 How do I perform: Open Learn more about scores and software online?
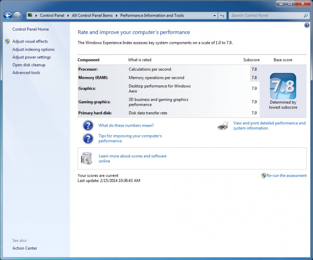coord(132,159)
